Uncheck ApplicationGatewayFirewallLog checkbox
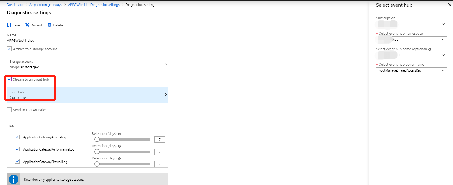 17,162
